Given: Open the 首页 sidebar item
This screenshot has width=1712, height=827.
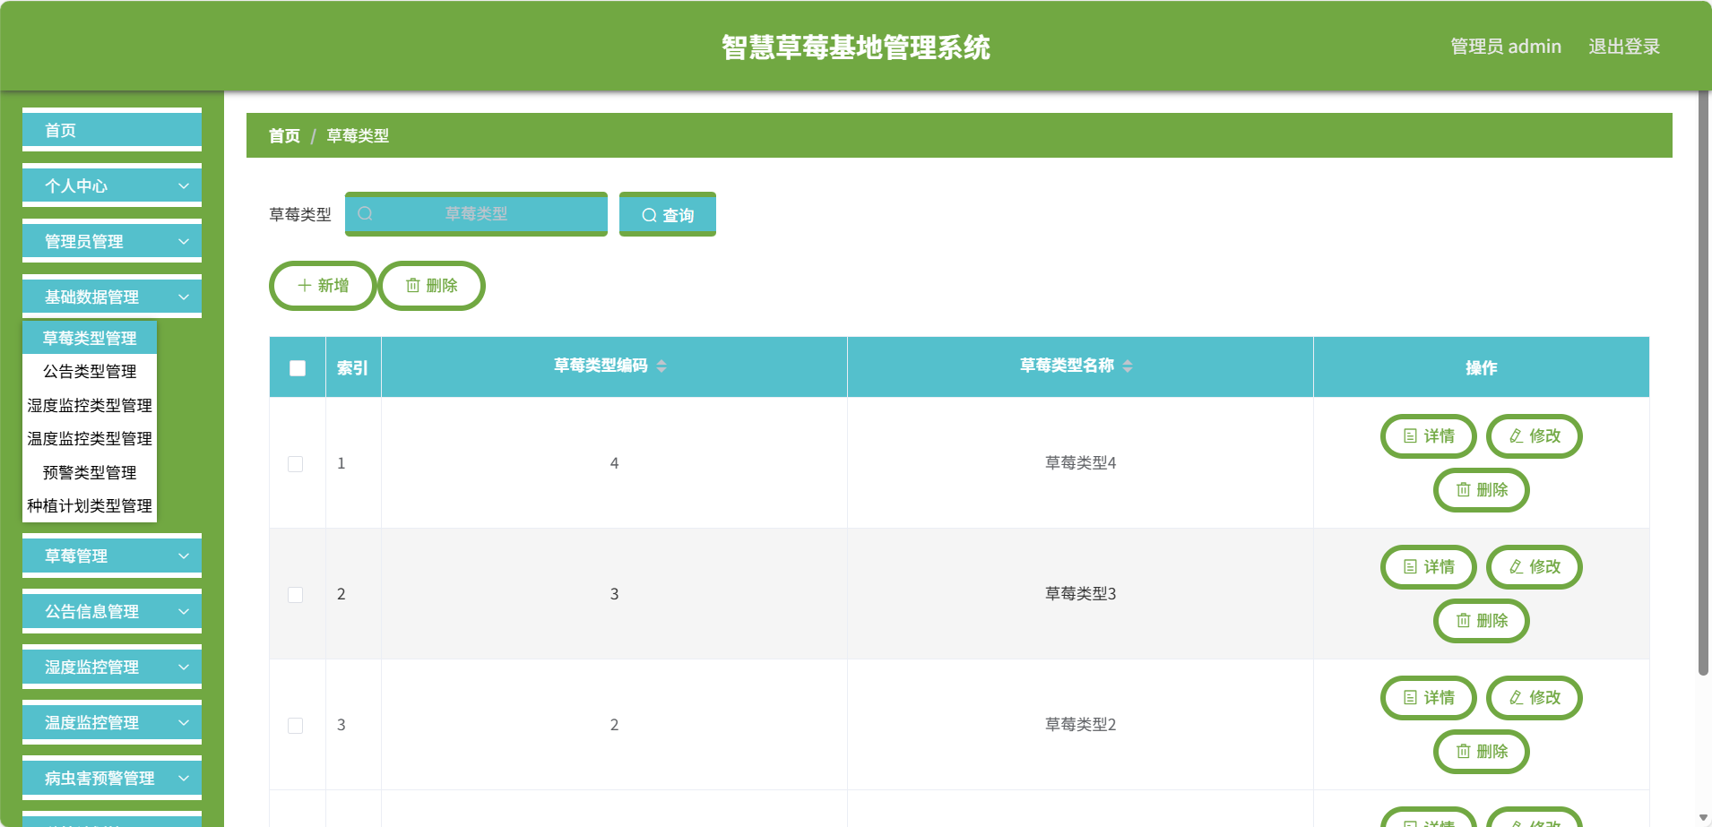Looking at the screenshot, I should tap(112, 130).
